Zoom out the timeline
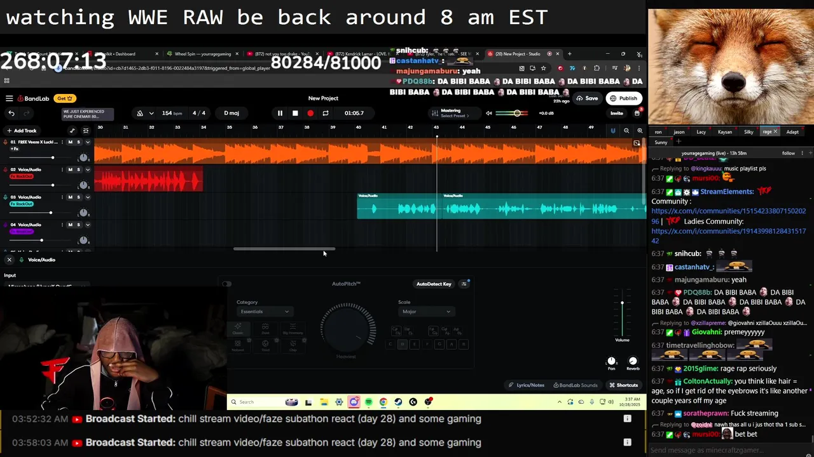 [x=626, y=131]
